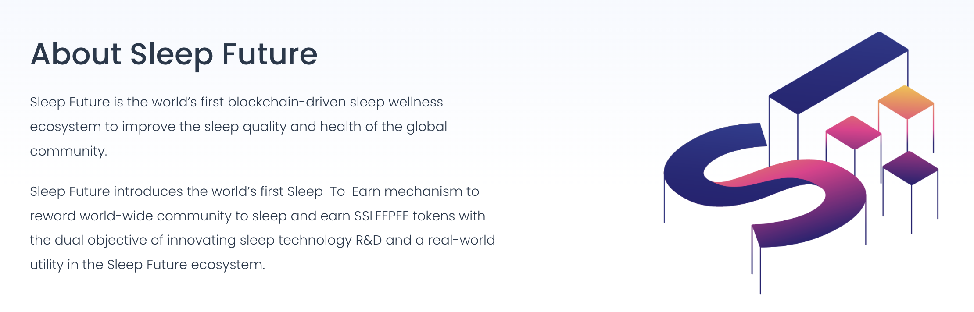Click the R&D text in second paragraph

(369, 240)
